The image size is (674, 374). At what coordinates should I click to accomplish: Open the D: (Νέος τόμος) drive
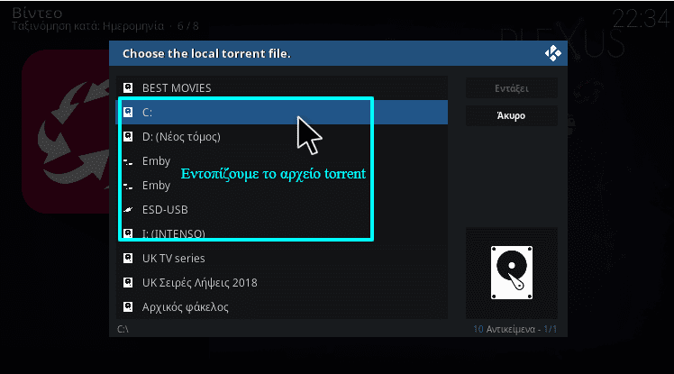[282, 137]
